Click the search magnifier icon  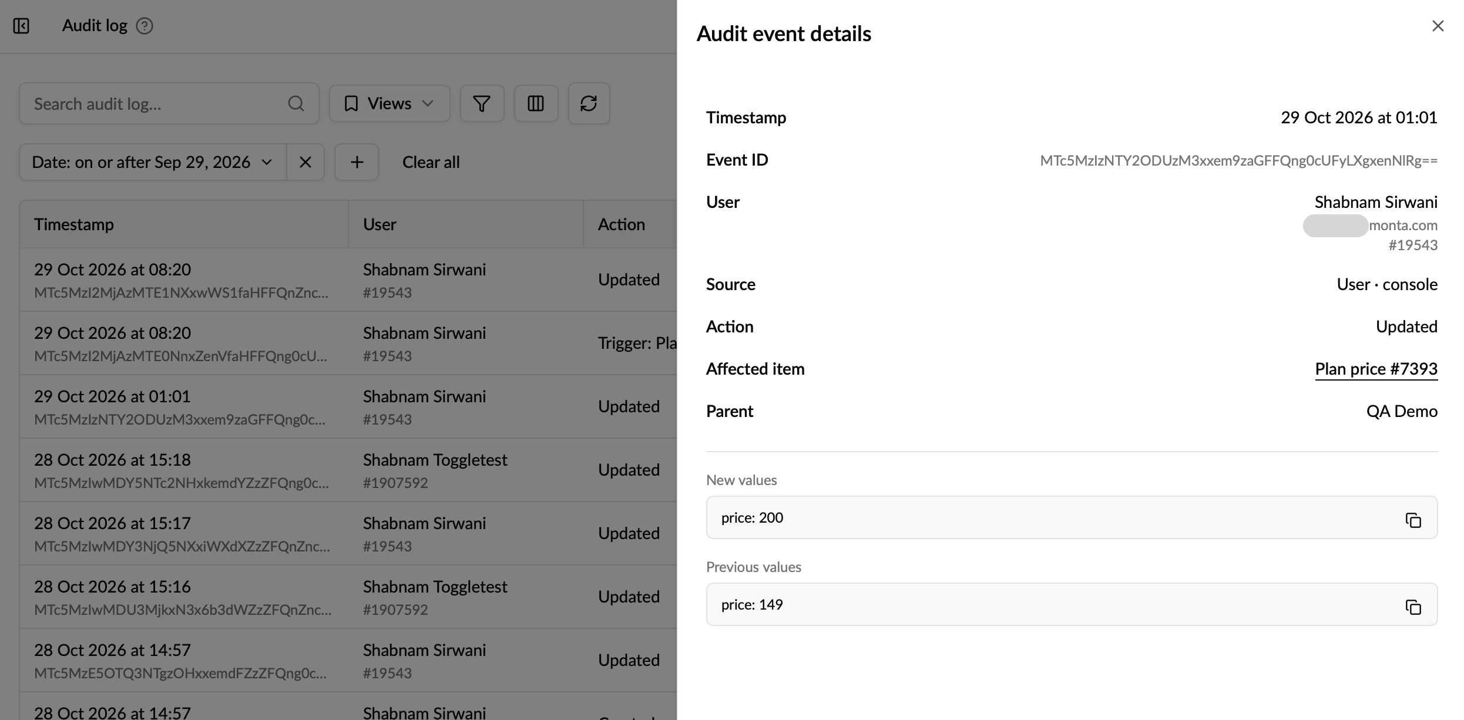pos(296,104)
